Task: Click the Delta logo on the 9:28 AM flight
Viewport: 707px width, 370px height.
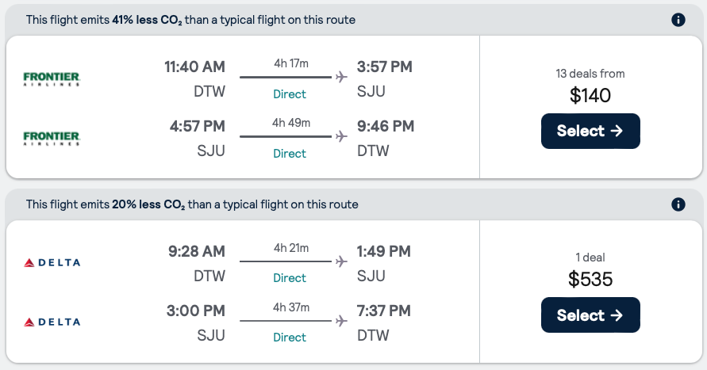Action: [52, 262]
